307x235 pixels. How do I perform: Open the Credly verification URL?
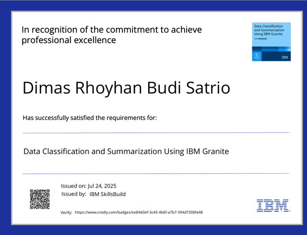point(139,212)
